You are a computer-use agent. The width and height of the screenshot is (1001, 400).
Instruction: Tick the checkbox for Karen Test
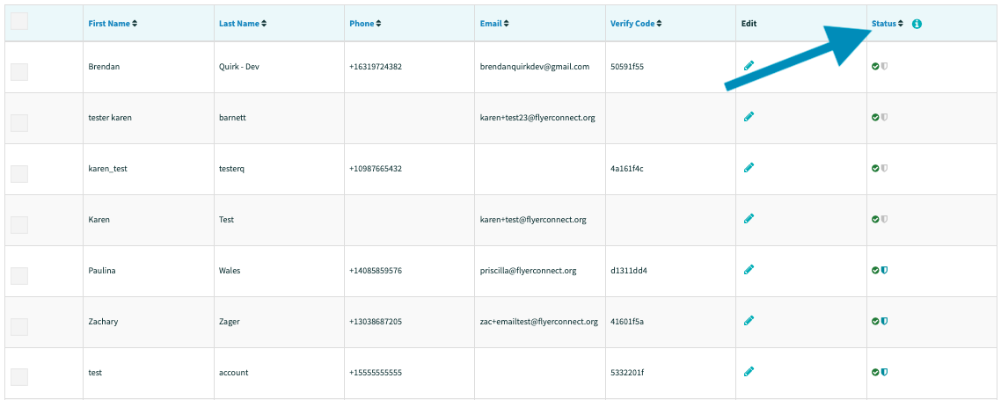[19, 225]
